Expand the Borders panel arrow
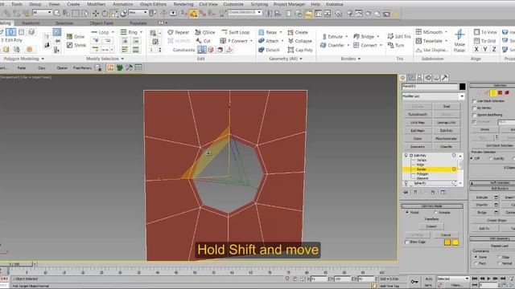Image resolution: width=515 pixels, height=289 pixels. click(360, 59)
